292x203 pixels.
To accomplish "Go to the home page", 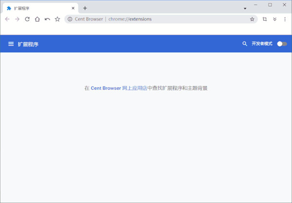I will click(37, 19).
